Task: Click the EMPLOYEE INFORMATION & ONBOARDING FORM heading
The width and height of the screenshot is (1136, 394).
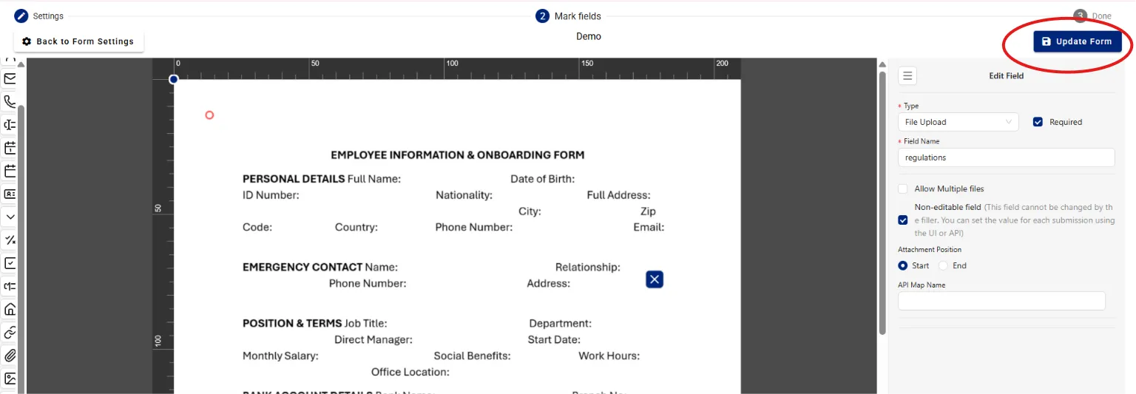Action: click(457, 155)
